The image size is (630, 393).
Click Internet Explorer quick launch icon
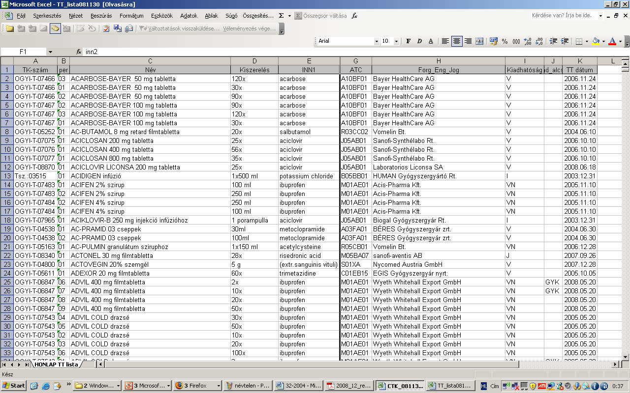[46, 386]
